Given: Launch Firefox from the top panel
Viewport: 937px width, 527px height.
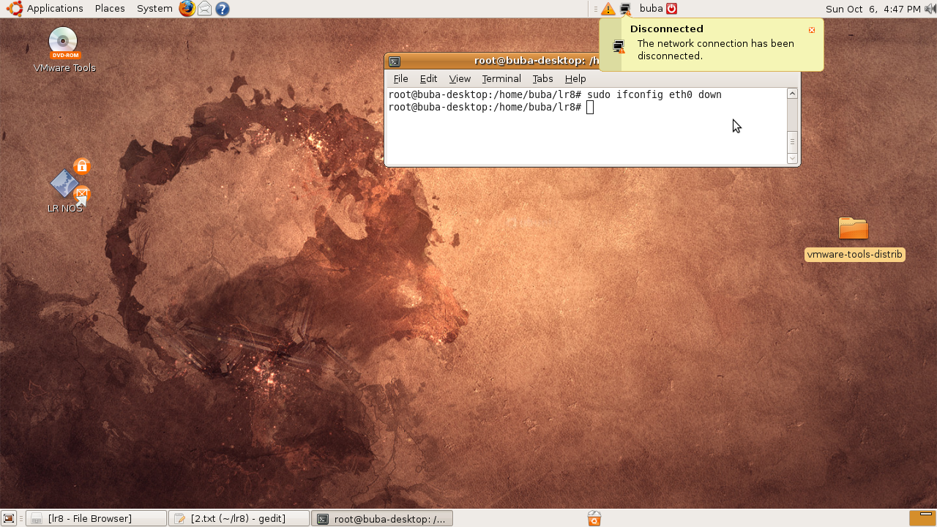Looking at the screenshot, I should tap(187, 9).
